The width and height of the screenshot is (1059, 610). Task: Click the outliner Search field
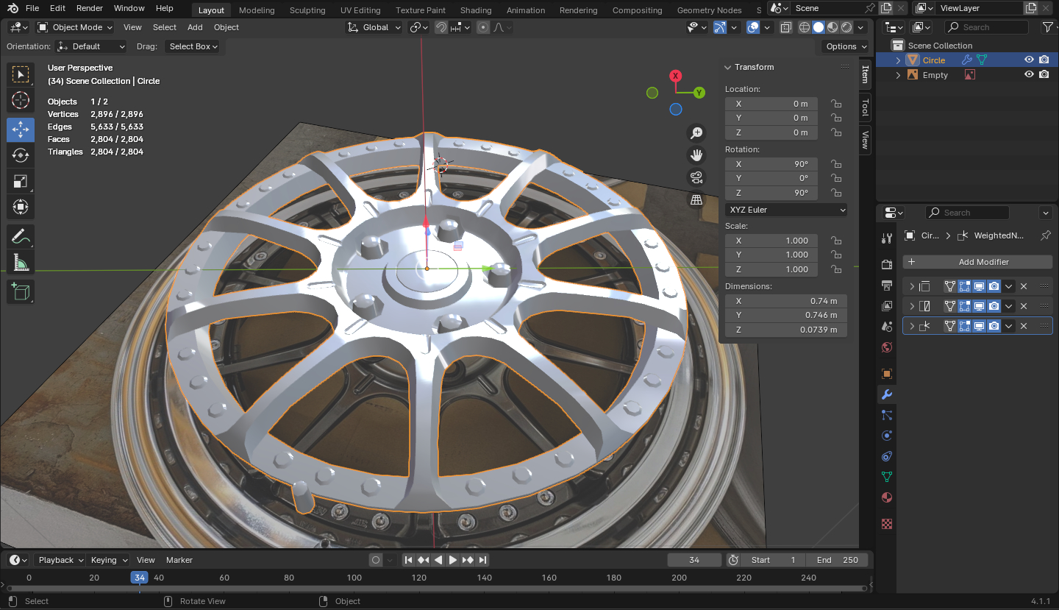point(985,27)
